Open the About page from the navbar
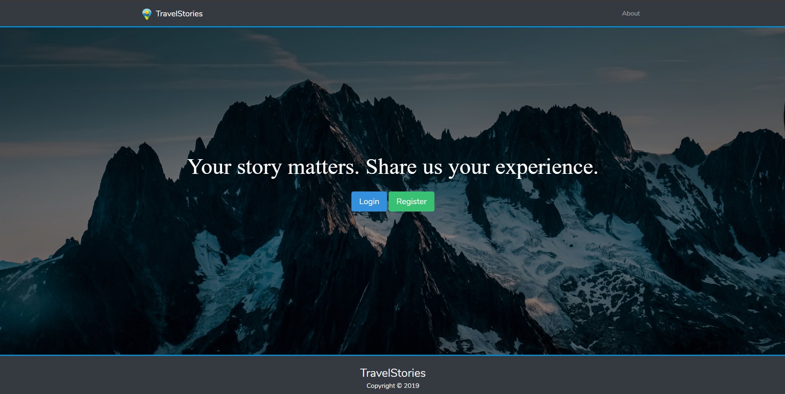 click(x=630, y=14)
